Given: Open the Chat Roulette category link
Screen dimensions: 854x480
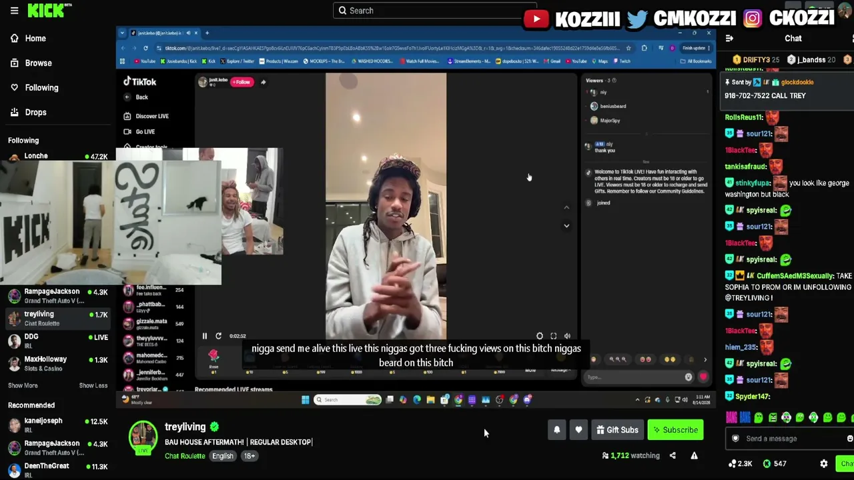Looking at the screenshot, I should pyautogui.click(x=185, y=456).
